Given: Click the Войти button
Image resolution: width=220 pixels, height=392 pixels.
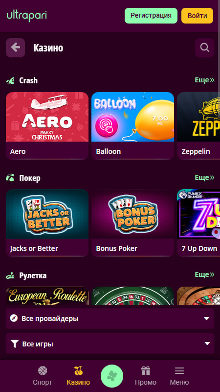Looking at the screenshot, I should [x=197, y=16].
